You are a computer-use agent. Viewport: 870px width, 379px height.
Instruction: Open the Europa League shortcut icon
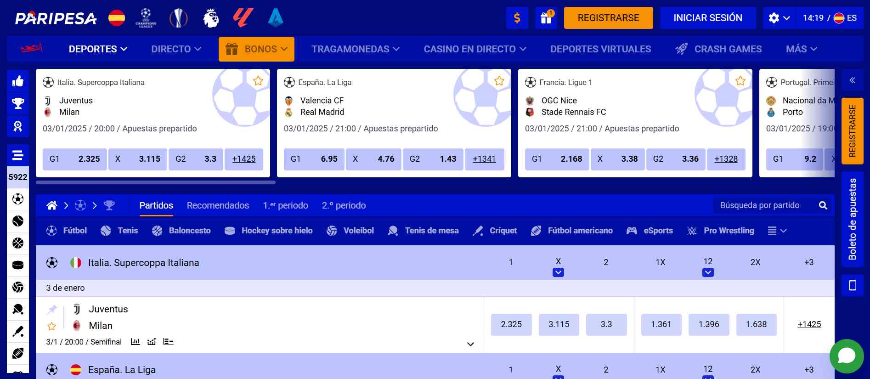(x=179, y=18)
